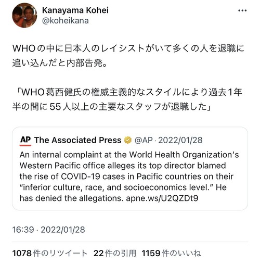
Task: Click the quoted tweet date 2022/01/28
Action: (180, 140)
